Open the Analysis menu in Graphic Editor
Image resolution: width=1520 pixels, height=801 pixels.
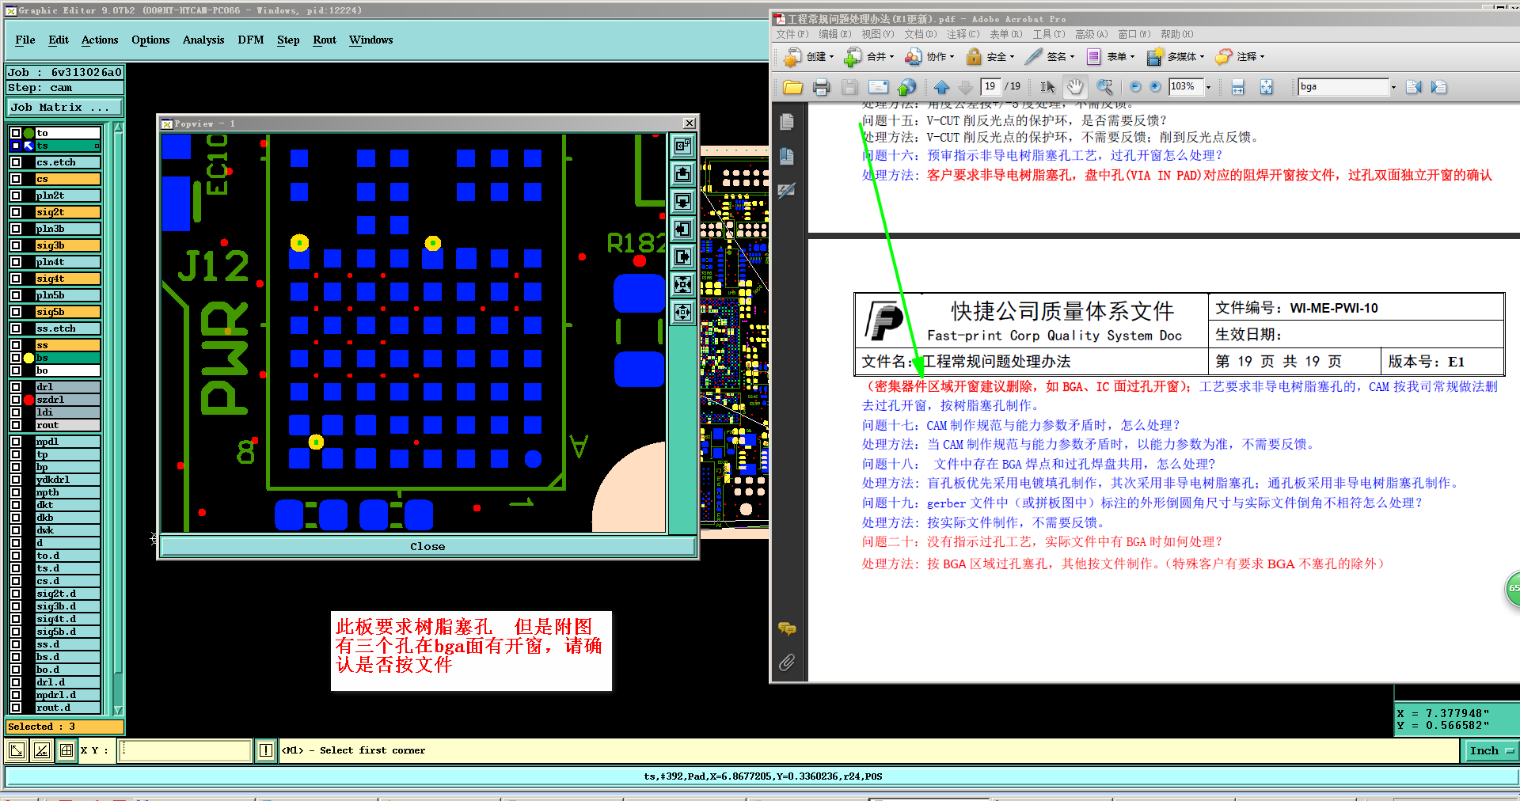coord(203,40)
